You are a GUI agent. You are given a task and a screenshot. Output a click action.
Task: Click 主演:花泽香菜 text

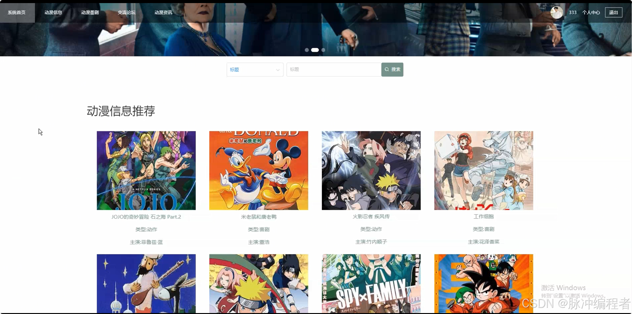point(484,242)
